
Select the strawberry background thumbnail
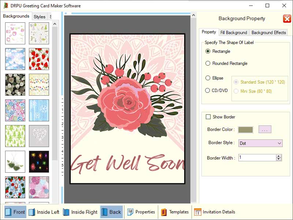point(39,59)
